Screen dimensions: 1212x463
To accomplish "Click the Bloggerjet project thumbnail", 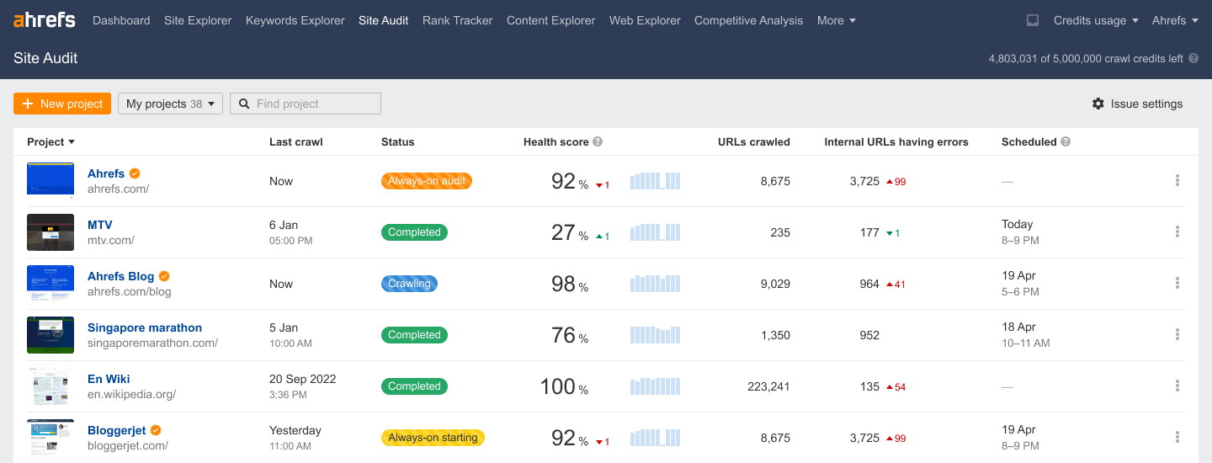I will coord(50,437).
